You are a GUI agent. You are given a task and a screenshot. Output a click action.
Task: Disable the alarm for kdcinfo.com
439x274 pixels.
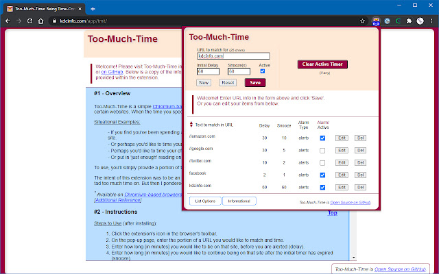[x=322, y=187]
